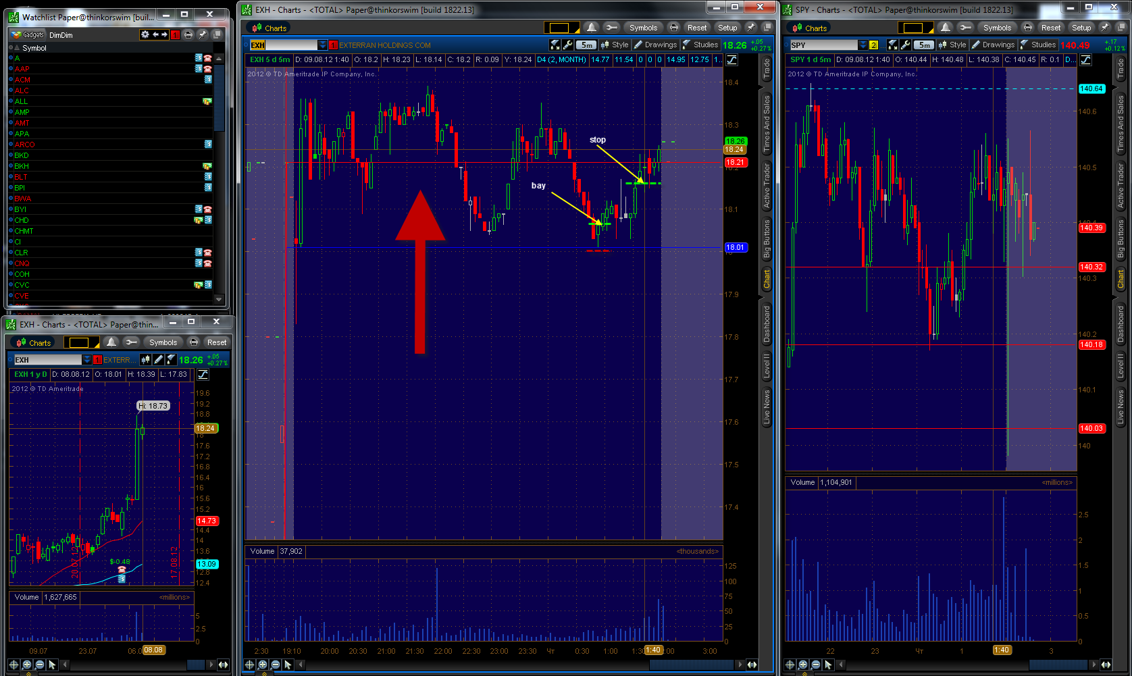Image resolution: width=1132 pixels, height=676 pixels.
Task: Click zoom-out magnifier at bottom of center chart
Action: [x=276, y=665]
